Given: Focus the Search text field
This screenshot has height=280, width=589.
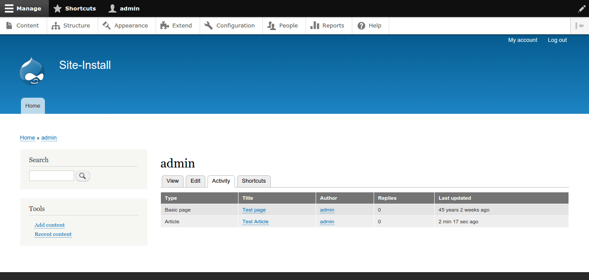Looking at the screenshot, I should tap(51, 176).
